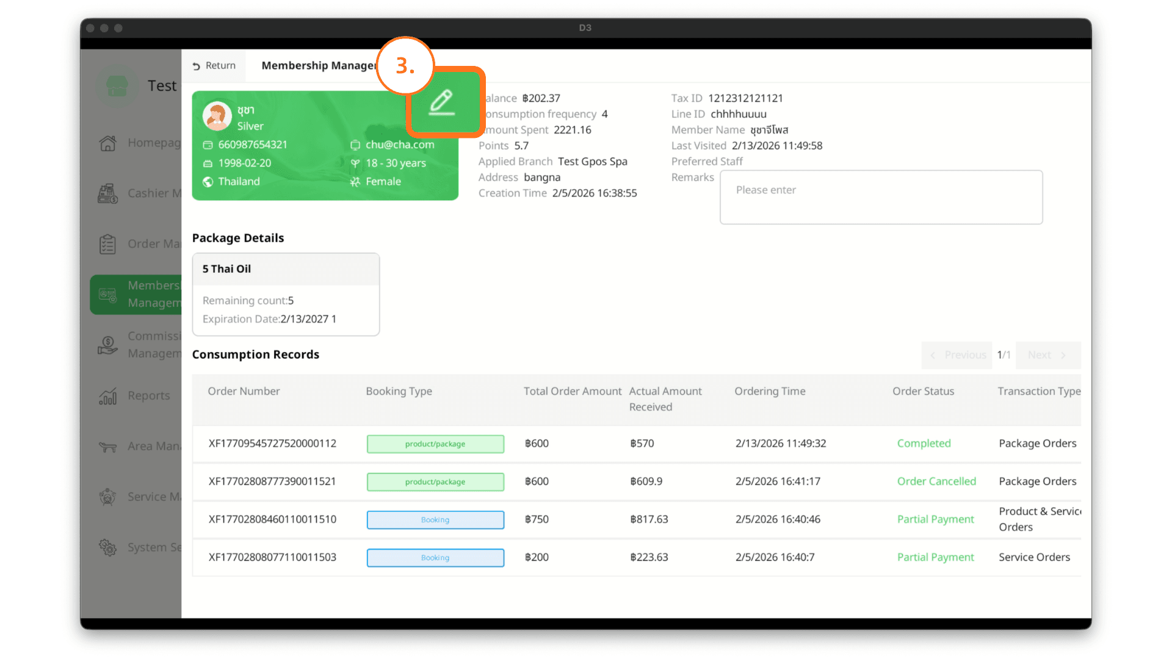Click the Membership Management sidebar icon
This screenshot has width=1172, height=659.
tap(108, 295)
